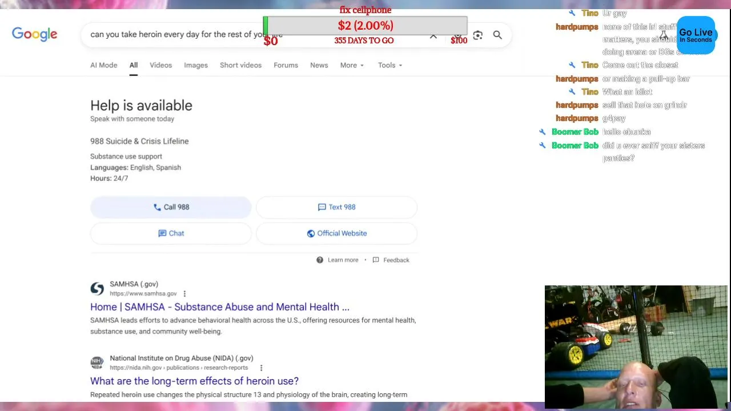Click the 988 Suicide & Crisis Lifeline text
Screen dimensions: 731x411
click(139, 141)
